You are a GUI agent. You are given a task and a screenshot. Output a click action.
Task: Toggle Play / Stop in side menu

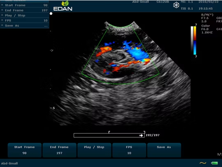[25, 16]
